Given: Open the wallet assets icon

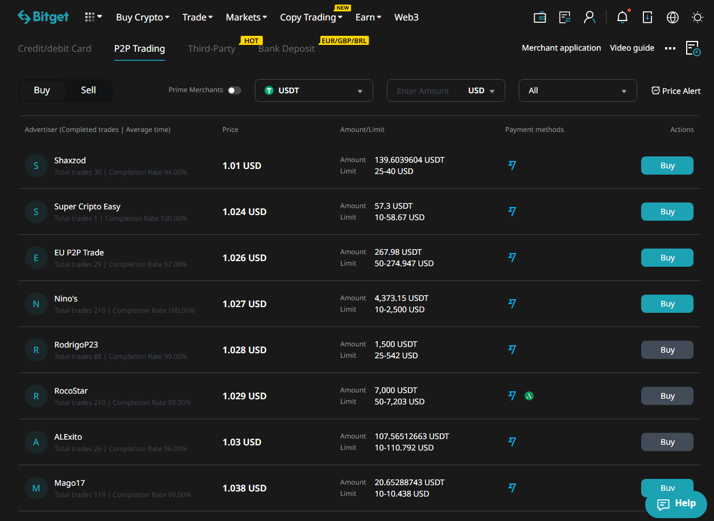Looking at the screenshot, I should tap(540, 17).
